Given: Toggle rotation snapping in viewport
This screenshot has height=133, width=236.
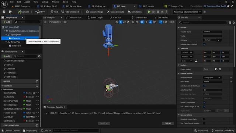Looking at the screenshot, I should pos(150,22).
